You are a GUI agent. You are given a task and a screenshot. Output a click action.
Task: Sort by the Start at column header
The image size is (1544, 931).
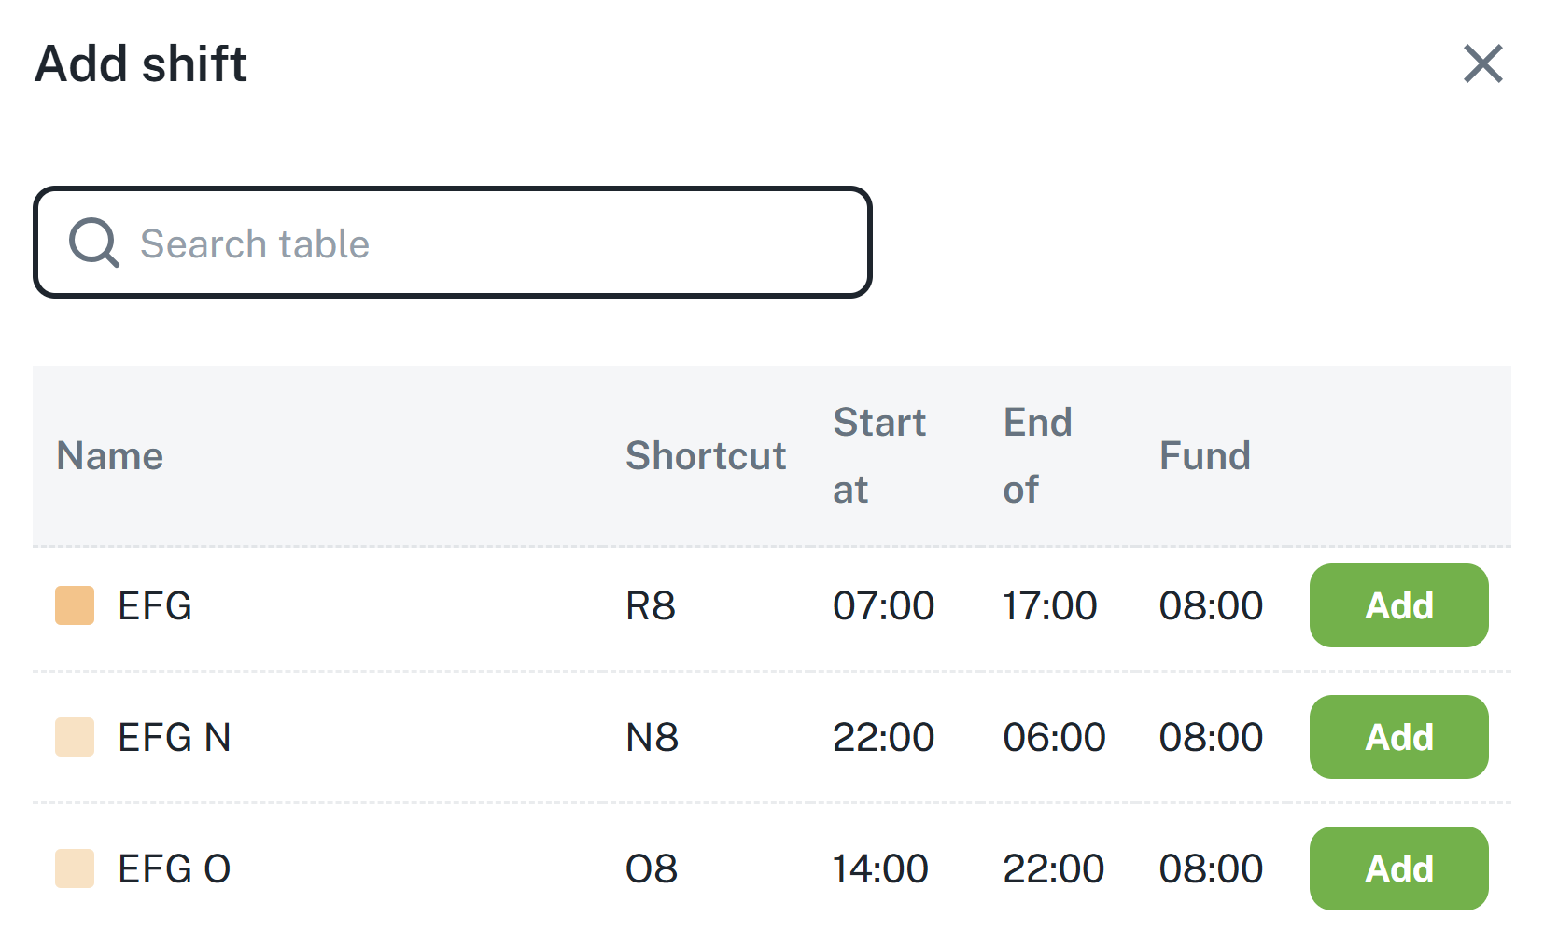click(878, 456)
